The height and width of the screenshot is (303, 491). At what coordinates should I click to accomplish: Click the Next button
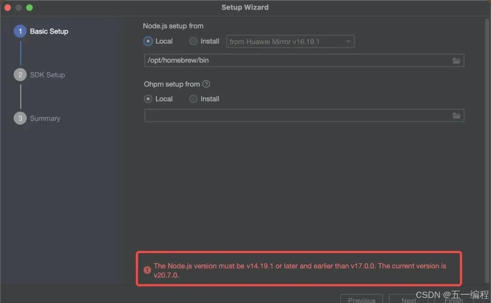coord(409,299)
